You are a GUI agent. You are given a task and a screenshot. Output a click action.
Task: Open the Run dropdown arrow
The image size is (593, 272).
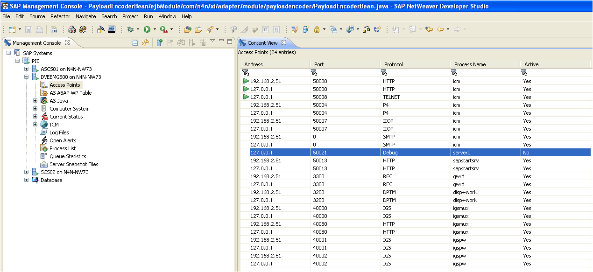(x=154, y=29)
